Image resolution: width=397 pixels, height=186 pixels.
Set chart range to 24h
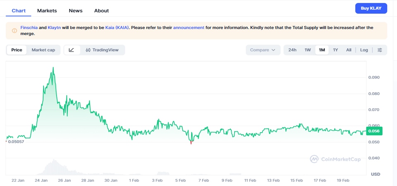[x=292, y=50]
